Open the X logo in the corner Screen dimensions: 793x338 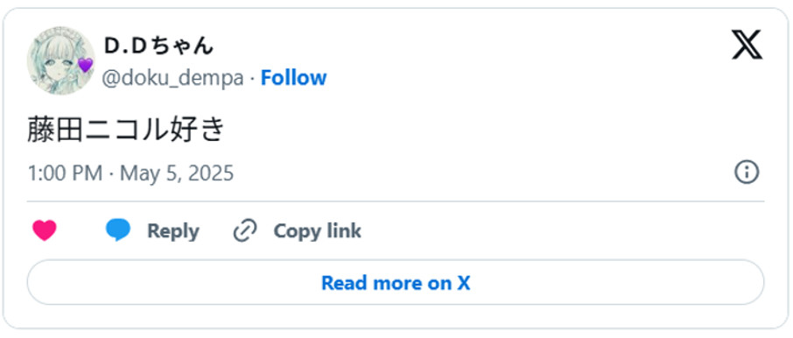tap(747, 45)
